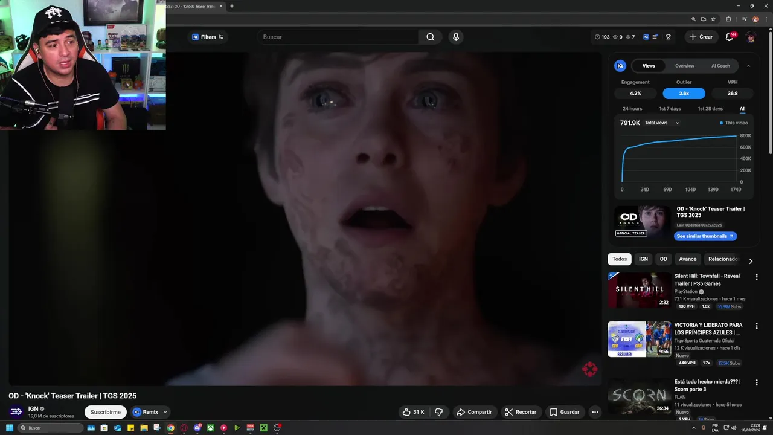
Task: Click the Guardar button
Action: pyautogui.click(x=565, y=412)
